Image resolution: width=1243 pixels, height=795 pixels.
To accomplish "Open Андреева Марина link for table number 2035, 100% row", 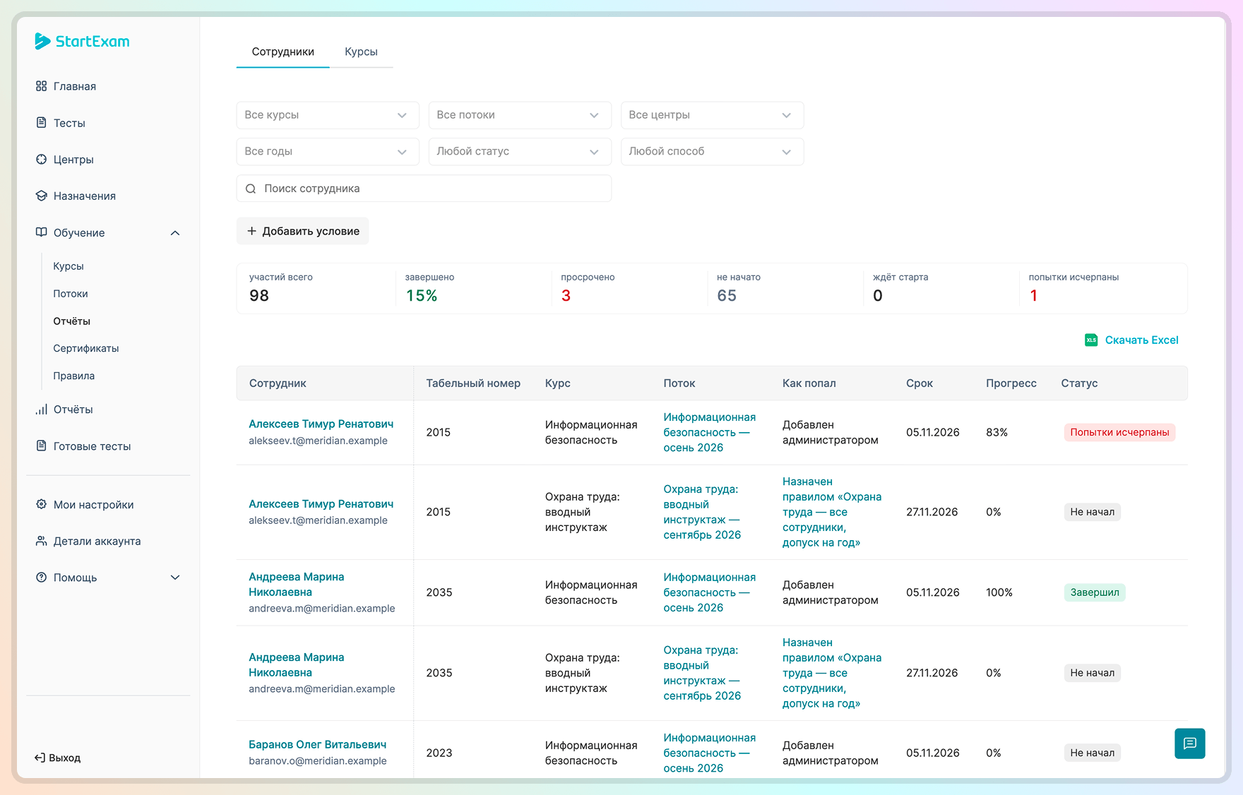I will 297,585.
